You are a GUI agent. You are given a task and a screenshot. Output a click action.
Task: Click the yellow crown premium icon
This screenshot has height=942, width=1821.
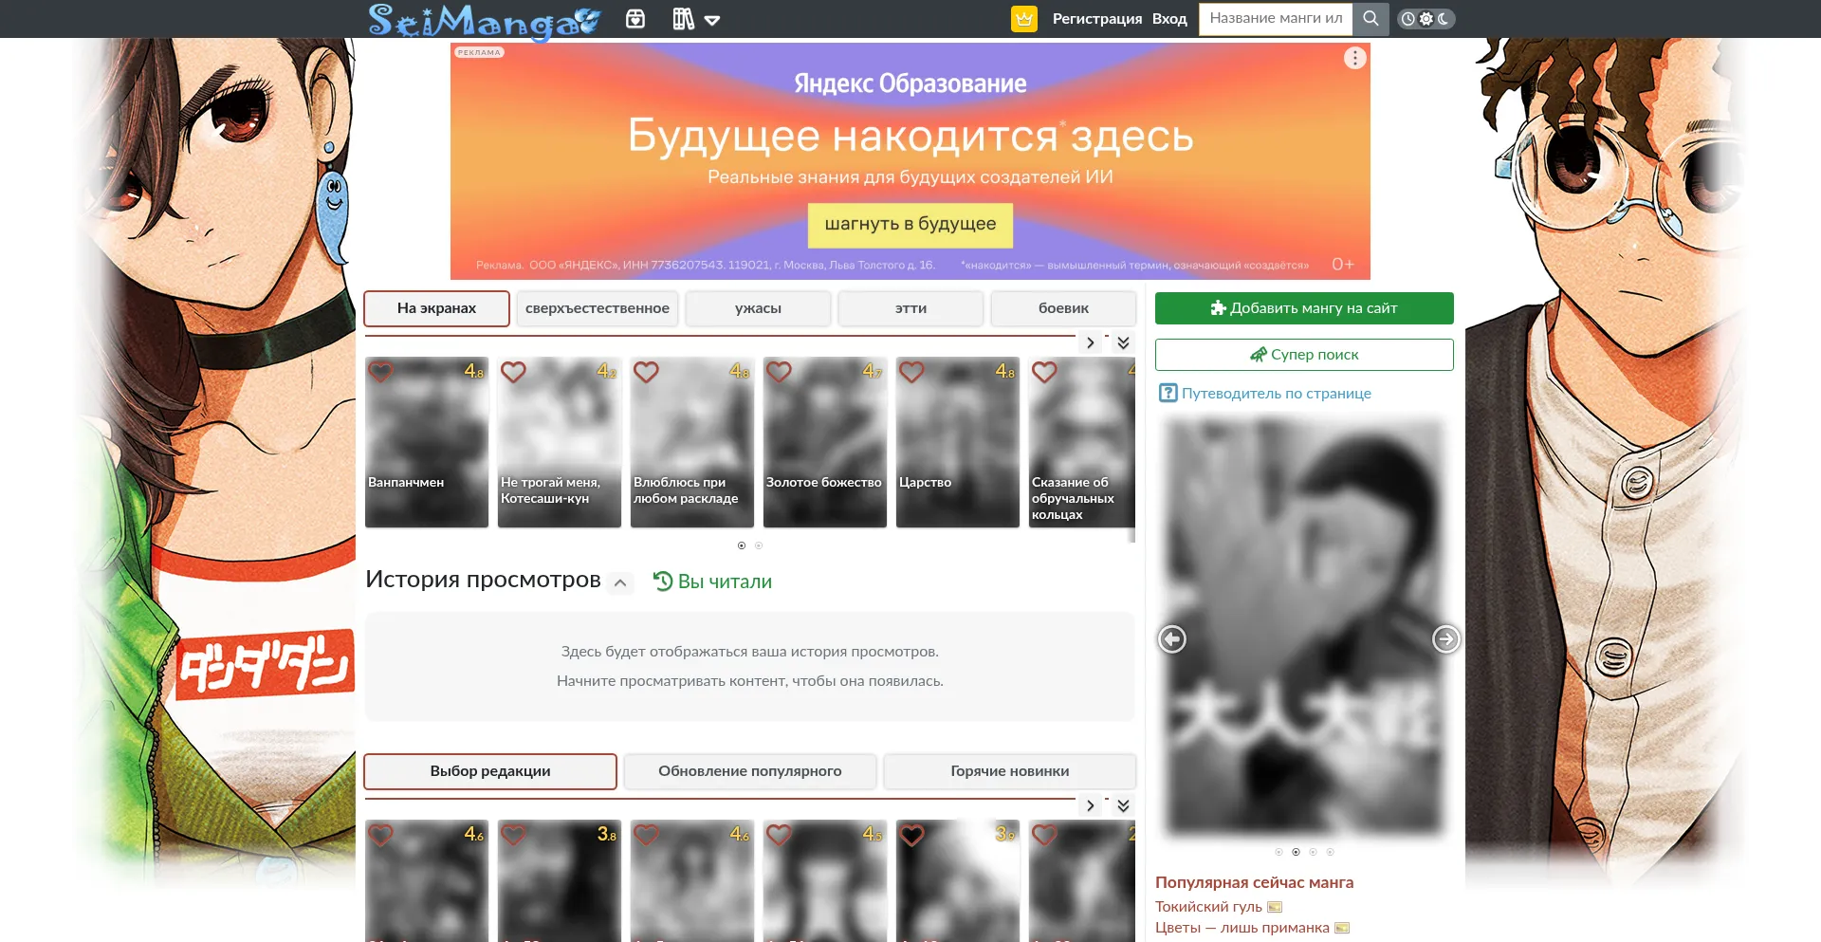coord(1024,19)
